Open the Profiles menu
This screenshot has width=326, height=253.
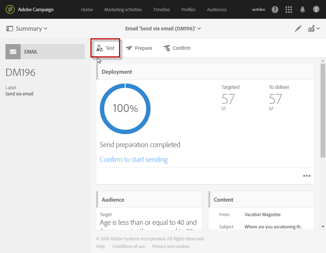[188, 9]
